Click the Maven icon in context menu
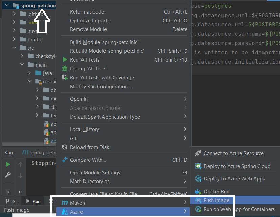Image resolution: width=280 pixels, height=217 pixels. coord(65,203)
